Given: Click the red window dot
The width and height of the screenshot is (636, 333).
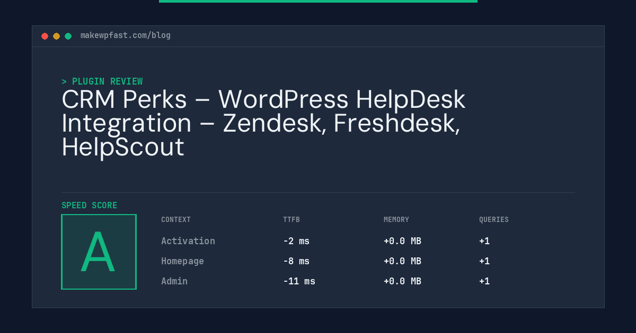Looking at the screenshot, I should pyautogui.click(x=45, y=36).
